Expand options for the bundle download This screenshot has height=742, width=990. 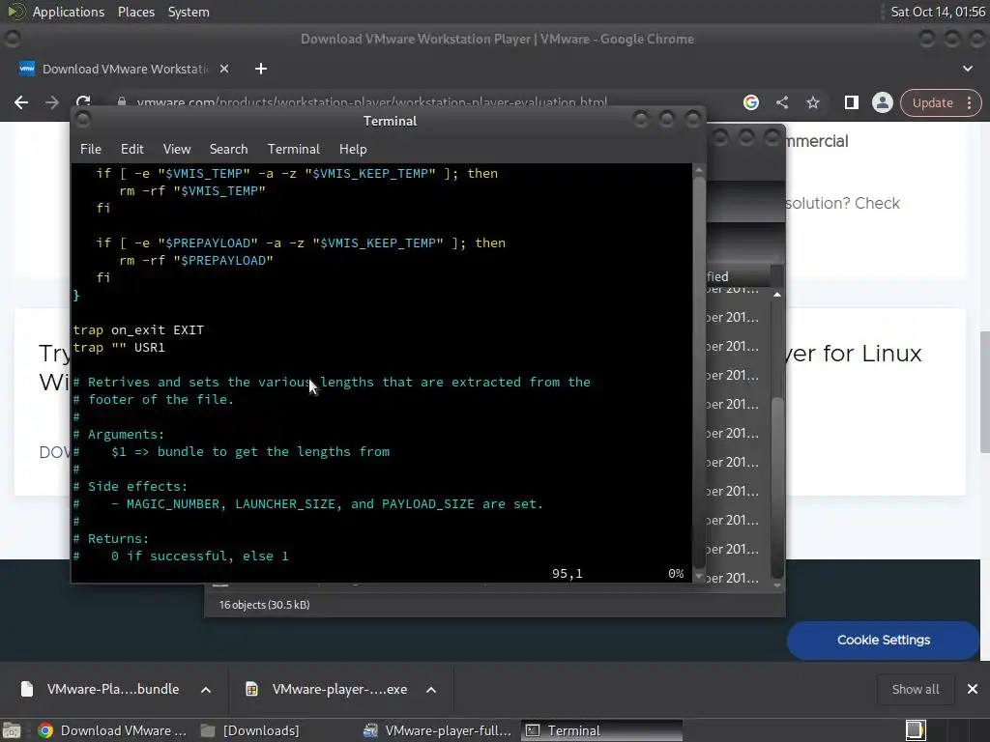point(206,690)
